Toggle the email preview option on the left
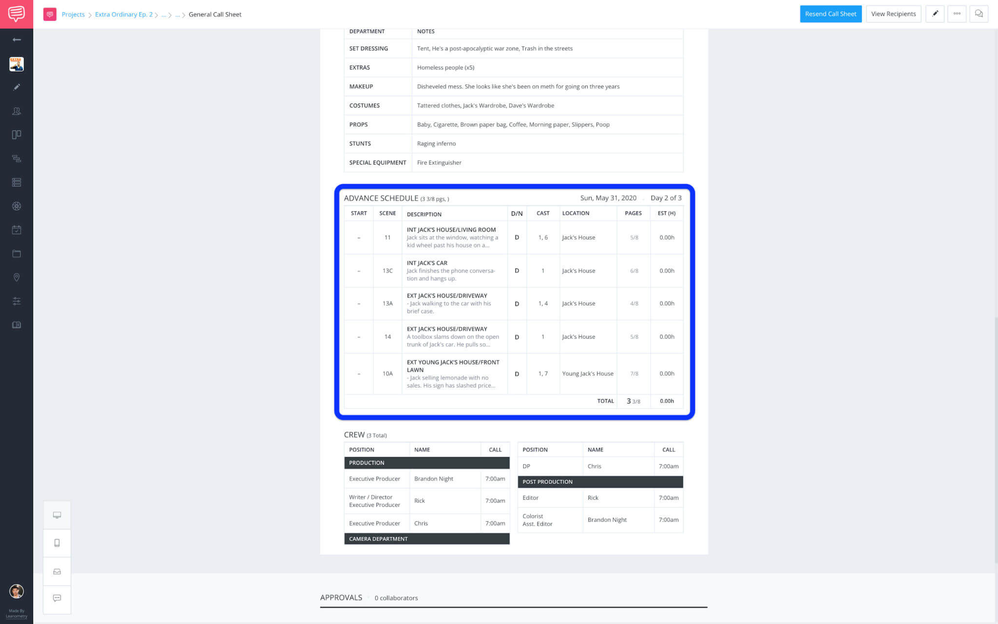This screenshot has width=998, height=624. [x=57, y=571]
